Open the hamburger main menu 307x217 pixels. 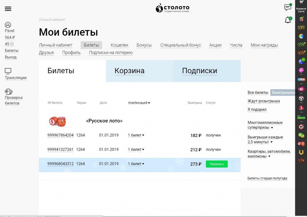pyautogui.click(x=8, y=9)
